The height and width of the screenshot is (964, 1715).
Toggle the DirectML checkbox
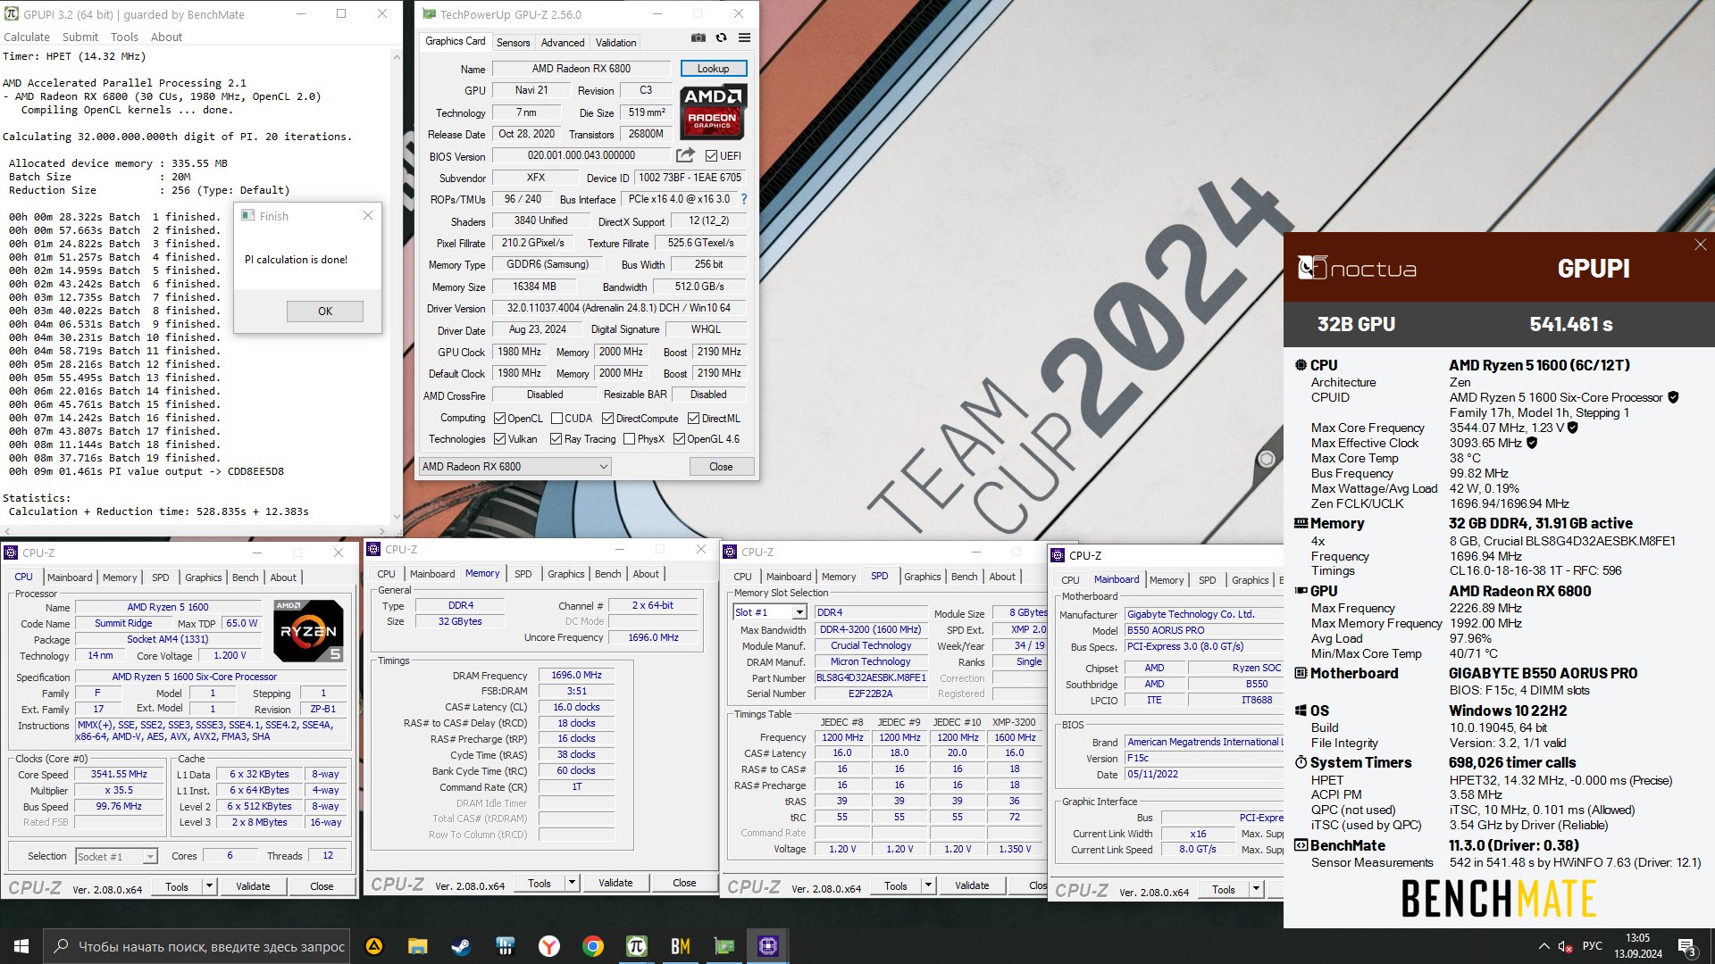click(x=693, y=418)
